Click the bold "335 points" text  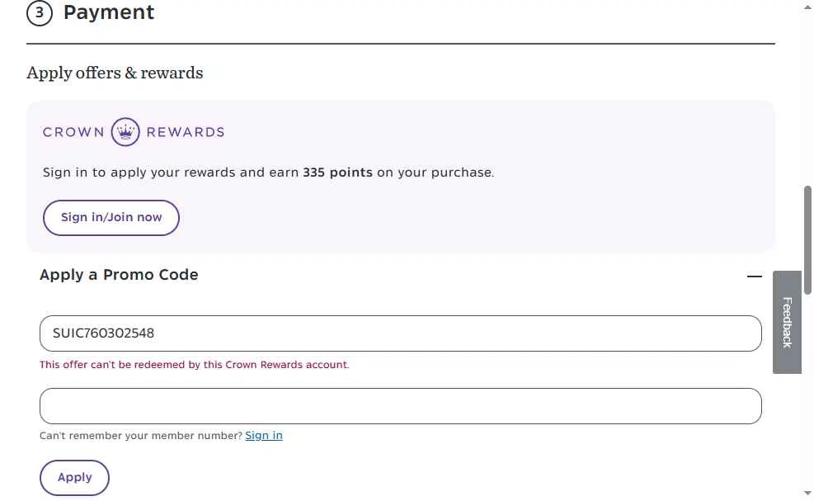337,173
